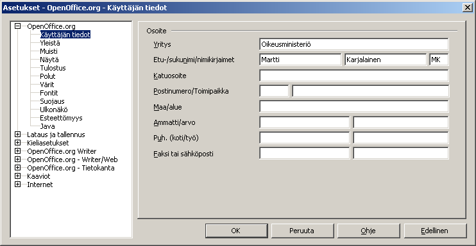Screen dimensions: 476x246
Task: Select the Internet label
Action: pyautogui.click(x=40, y=184)
